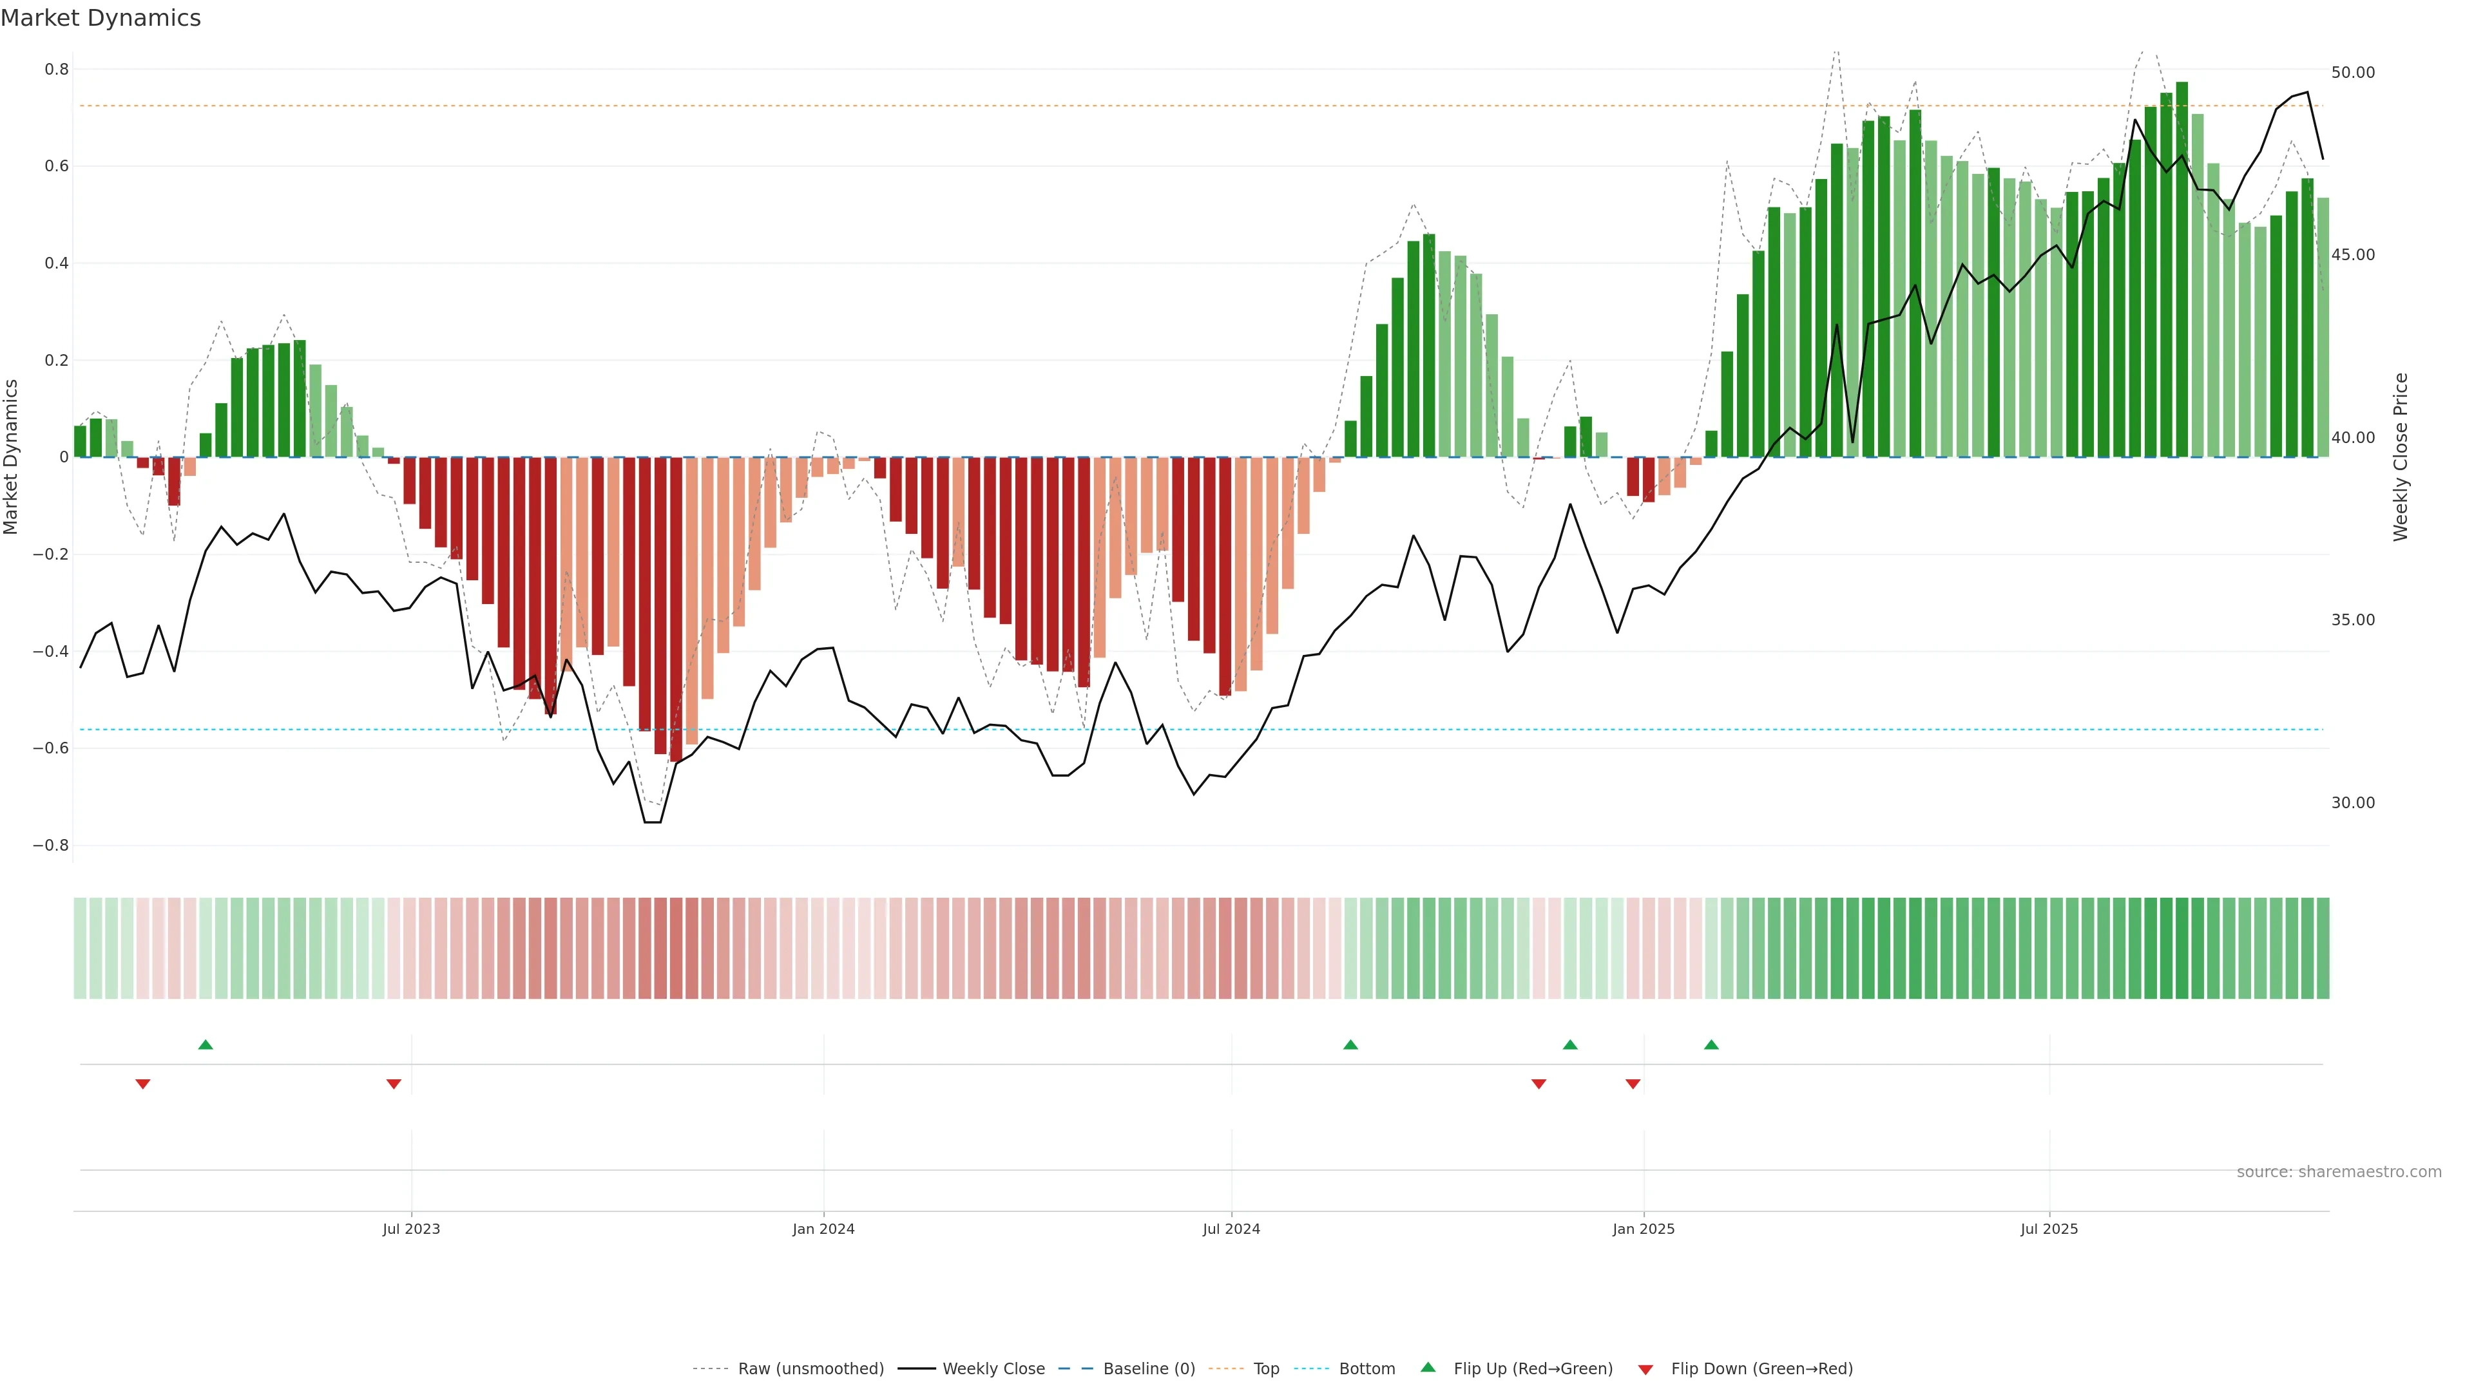
Task: Click the leftmost green flip-up triangle marker
Action: (x=206, y=1045)
